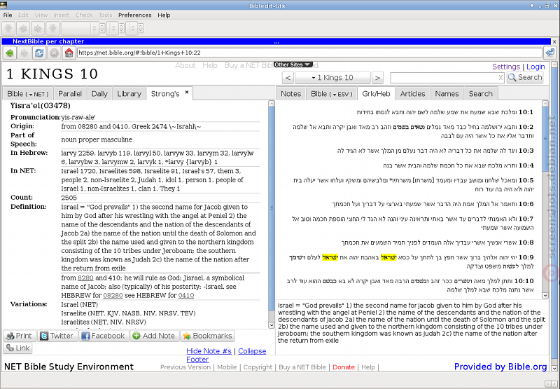Open the 1 Kings 10 chapter dropdown
Image resolution: width=560 pixels, height=389 pixels.
click(x=332, y=78)
